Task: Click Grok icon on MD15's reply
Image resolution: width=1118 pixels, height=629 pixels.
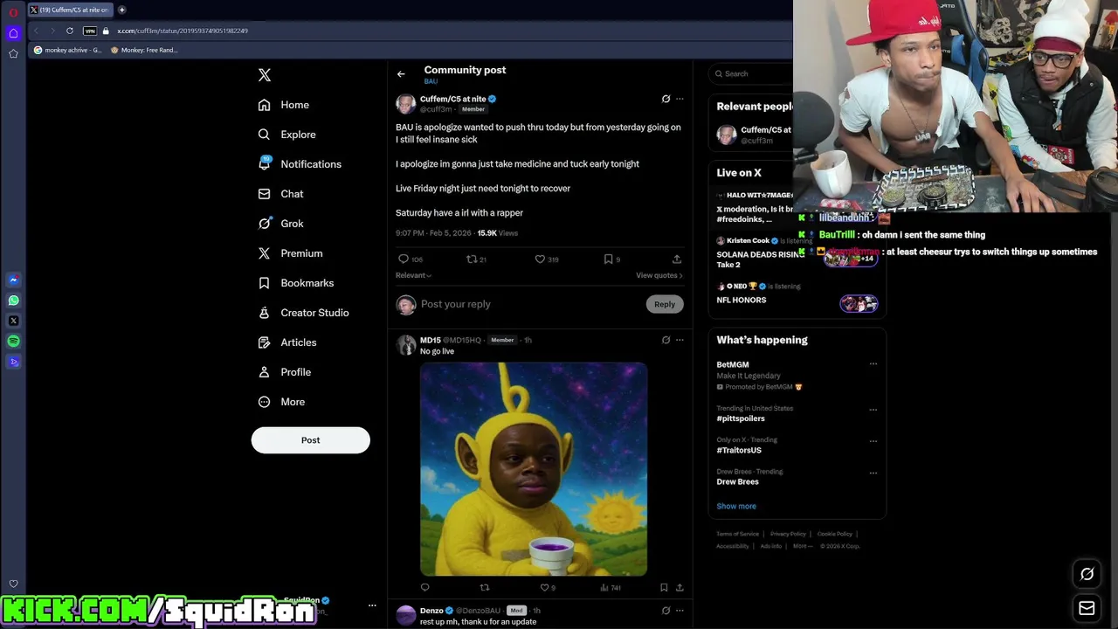Action: 666,340
